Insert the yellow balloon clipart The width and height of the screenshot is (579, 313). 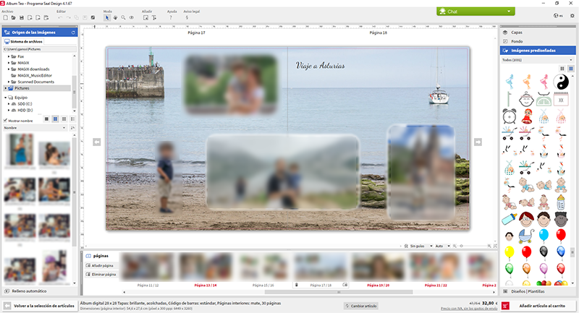[x=510, y=252]
